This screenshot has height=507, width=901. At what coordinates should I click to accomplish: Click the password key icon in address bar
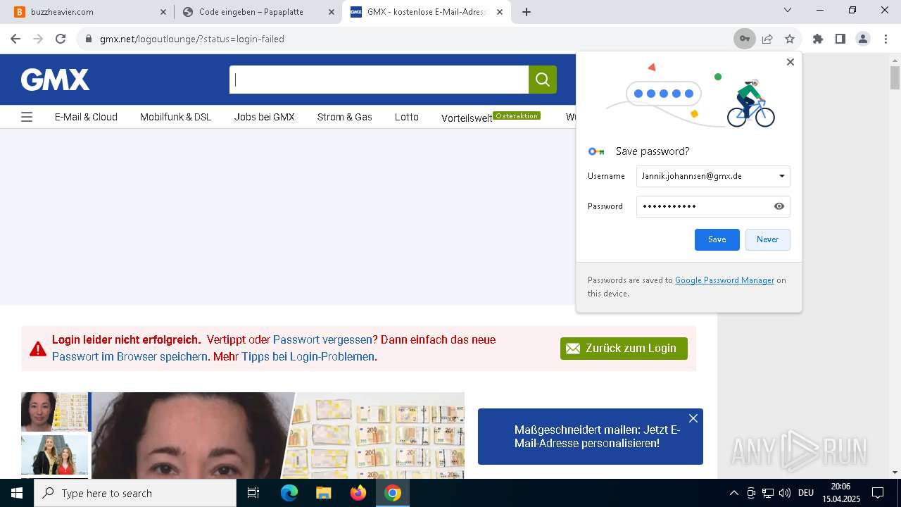744,39
